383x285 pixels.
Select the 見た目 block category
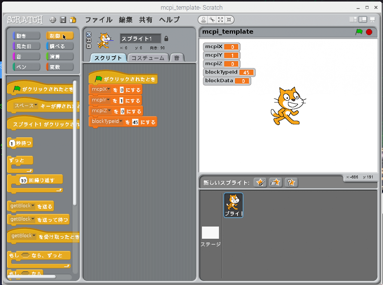click(x=27, y=46)
